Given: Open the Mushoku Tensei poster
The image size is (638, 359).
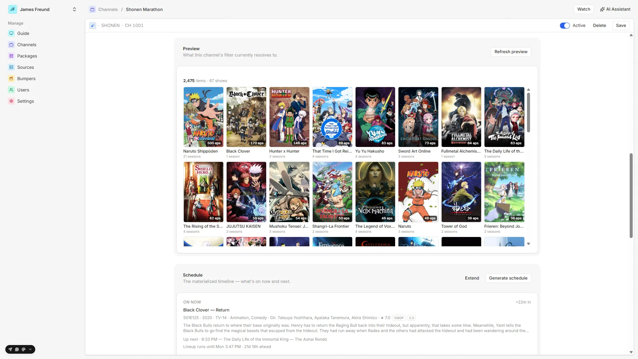Looking at the screenshot, I should (289, 192).
